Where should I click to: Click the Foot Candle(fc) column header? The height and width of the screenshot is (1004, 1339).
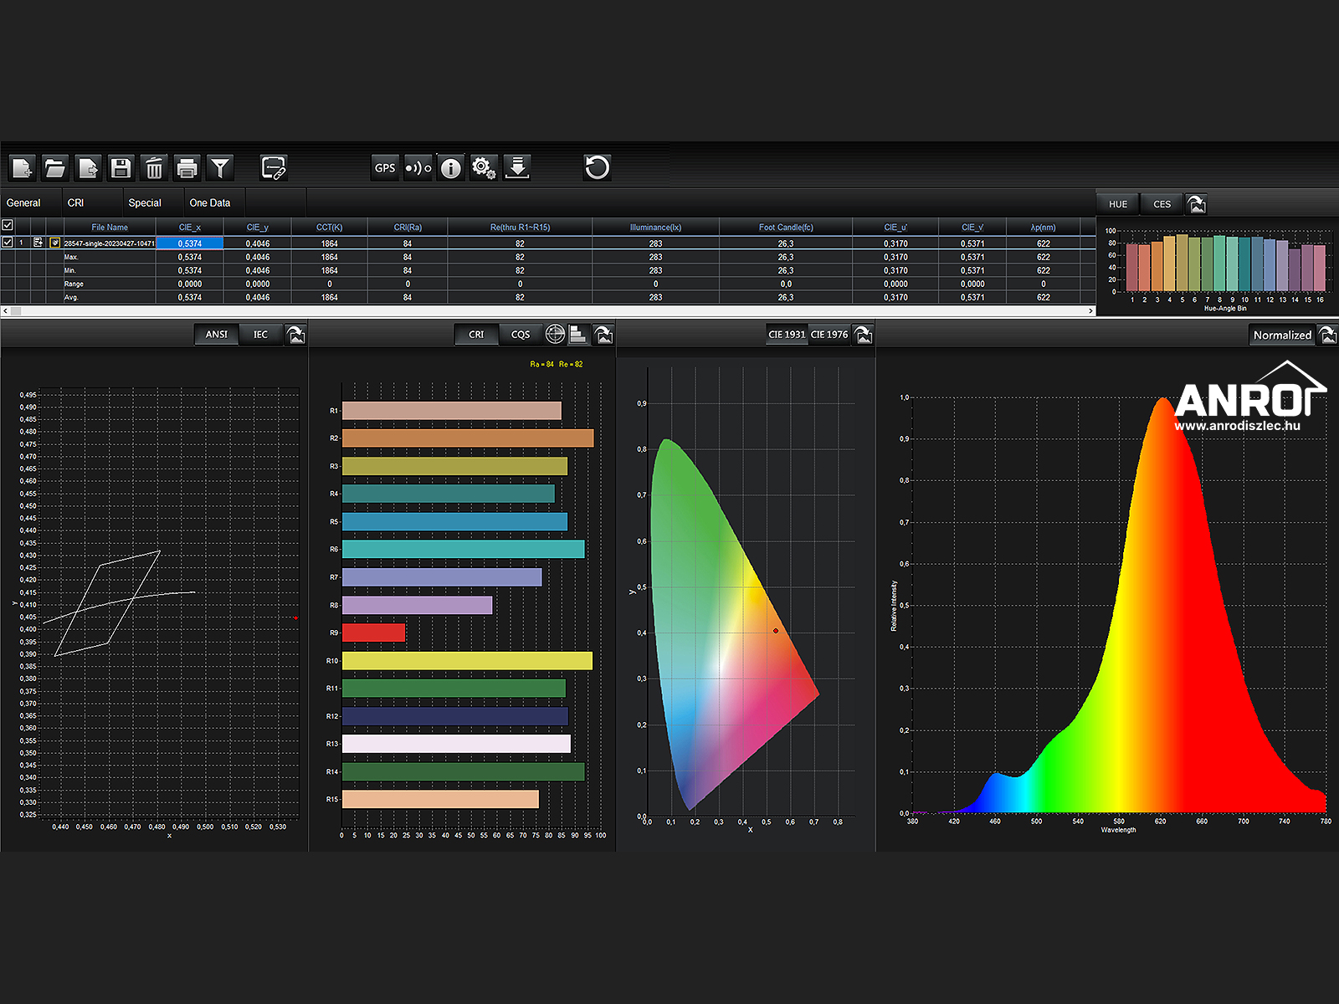(x=786, y=227)
